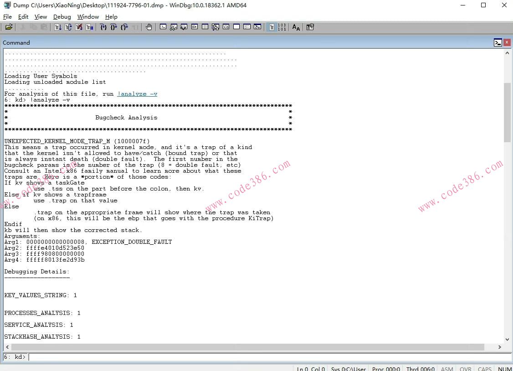Click the OVR indicator in status bar
Viewport: 513px width, 371px height.
click(x=465, y=369)
